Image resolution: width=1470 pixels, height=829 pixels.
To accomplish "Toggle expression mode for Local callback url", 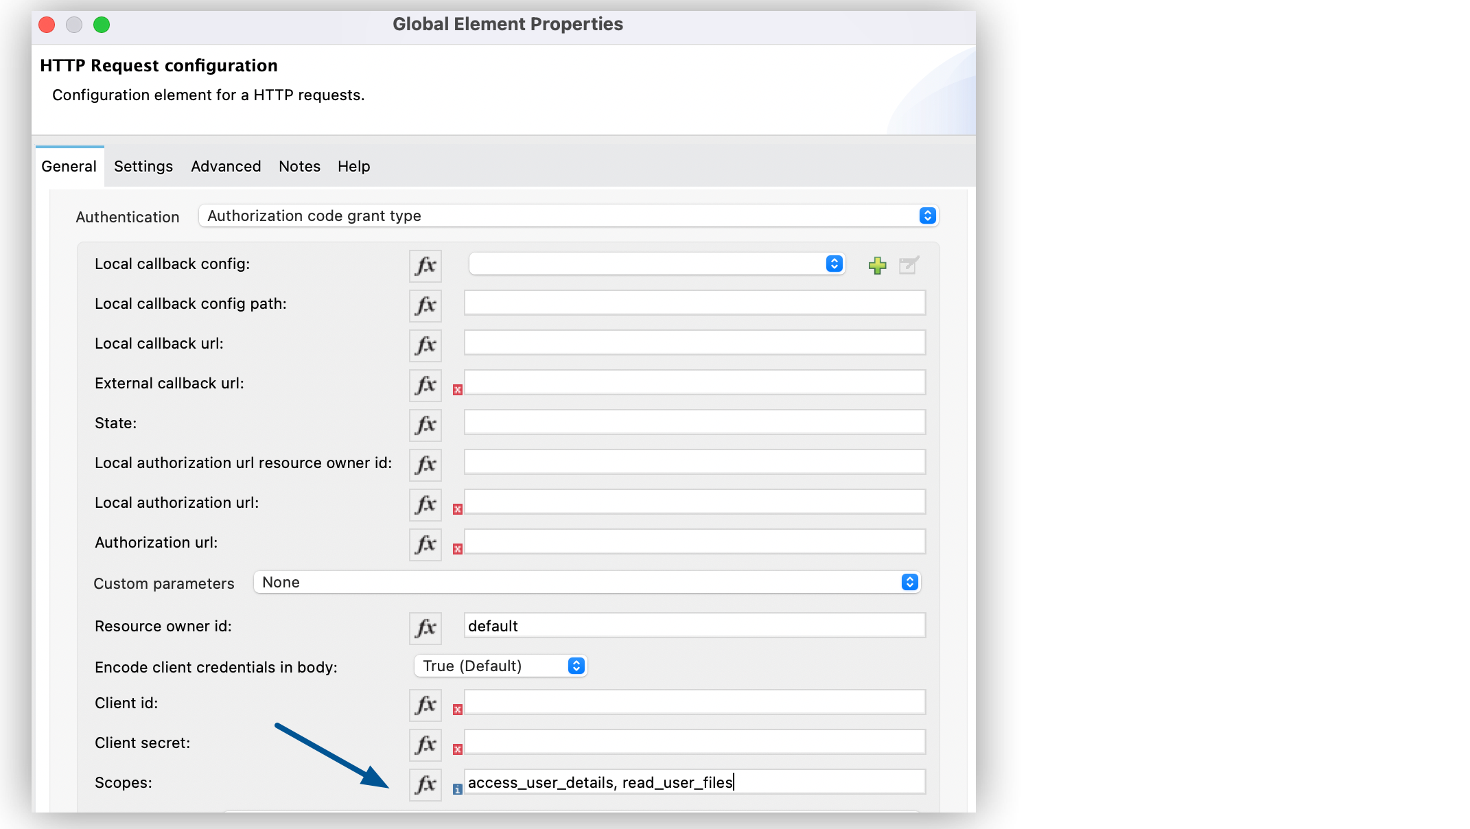I will pyautogui.click(x=425, y=345).
